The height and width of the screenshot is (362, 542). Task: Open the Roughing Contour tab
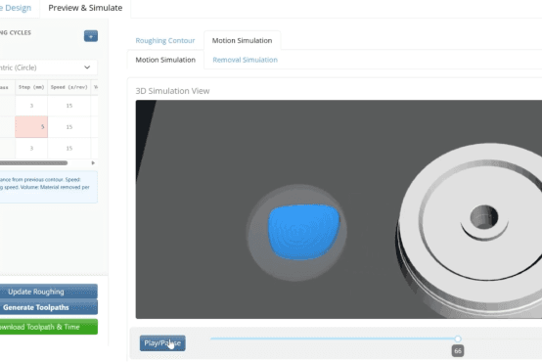click(165, 40)
